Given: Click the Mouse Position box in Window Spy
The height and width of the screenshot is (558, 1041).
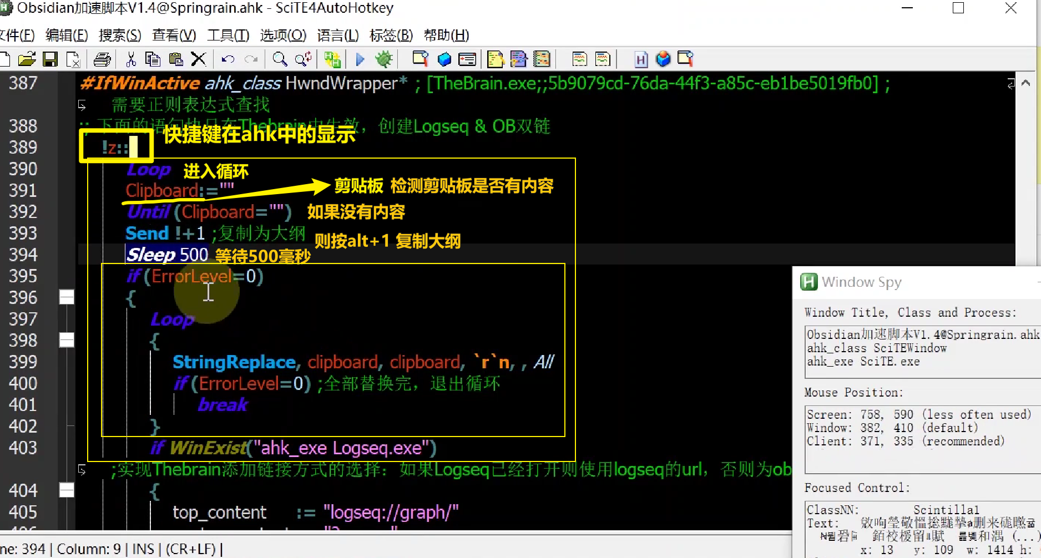Looking at the screenshot, I should (923, 440).
